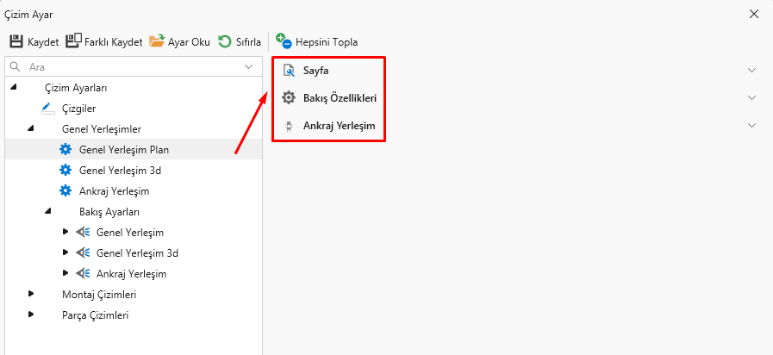This screenshot has width=773, height=355.
Task: Select the Çizgiler pencil icon
Action: tap(47, 109)
